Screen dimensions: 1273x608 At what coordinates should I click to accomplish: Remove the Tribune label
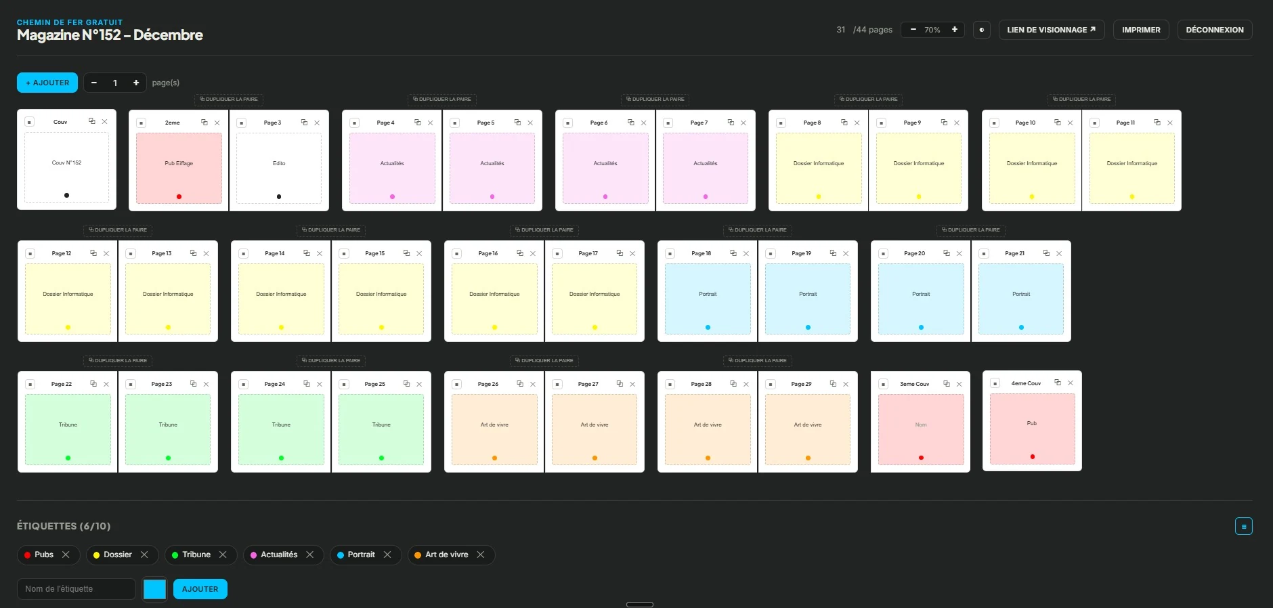tap(223, 555)
